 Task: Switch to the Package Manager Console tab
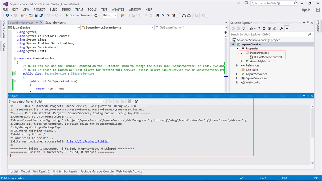point(97,171)
